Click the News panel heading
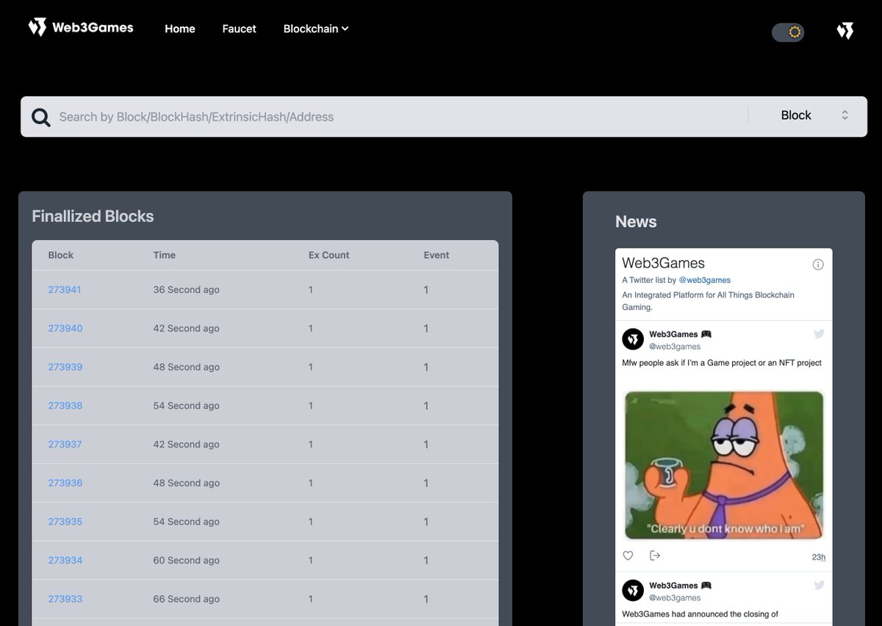This screenshot has height=626, width=882. pyautogui.click(x=636, y=222)
